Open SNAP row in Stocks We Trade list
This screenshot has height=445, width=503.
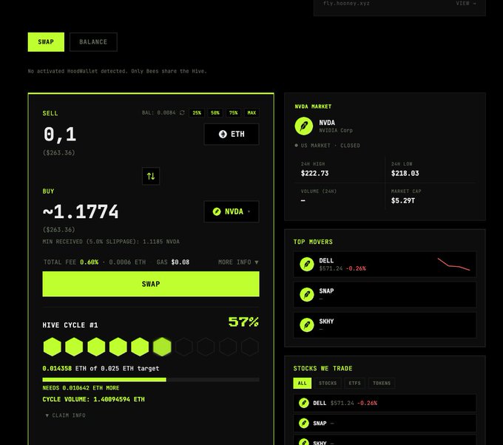click(385, 424)
